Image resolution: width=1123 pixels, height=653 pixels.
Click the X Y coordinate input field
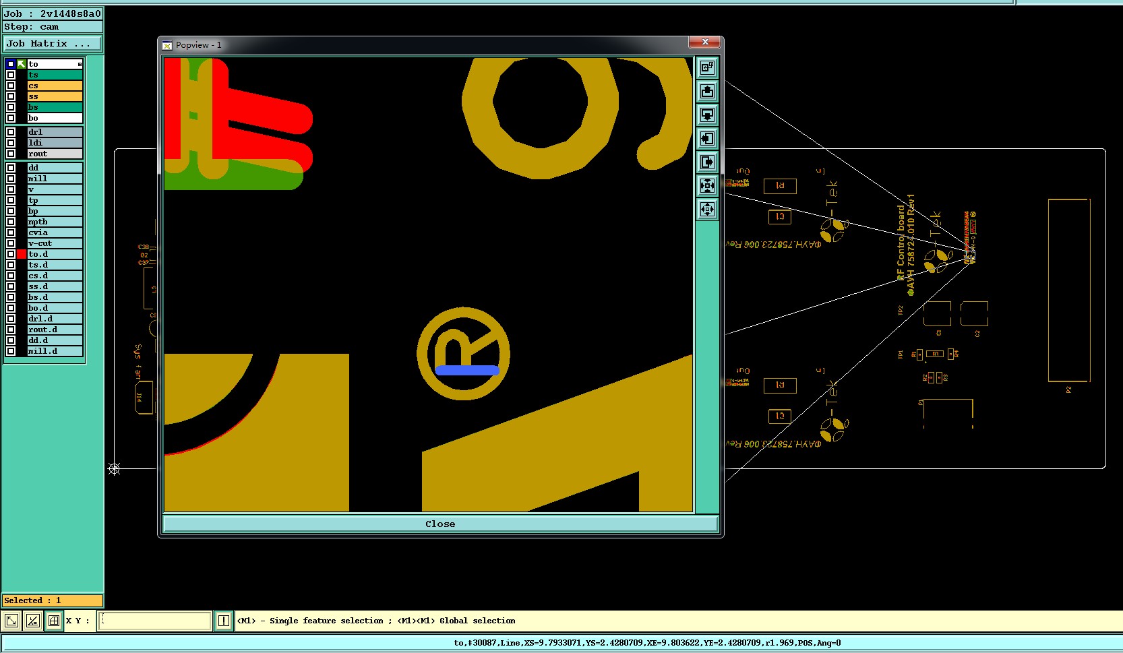[155, 621]
